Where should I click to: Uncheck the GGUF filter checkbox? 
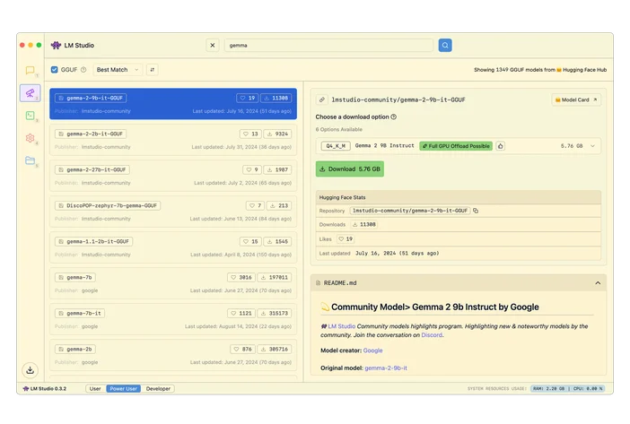tap(54, 69)
